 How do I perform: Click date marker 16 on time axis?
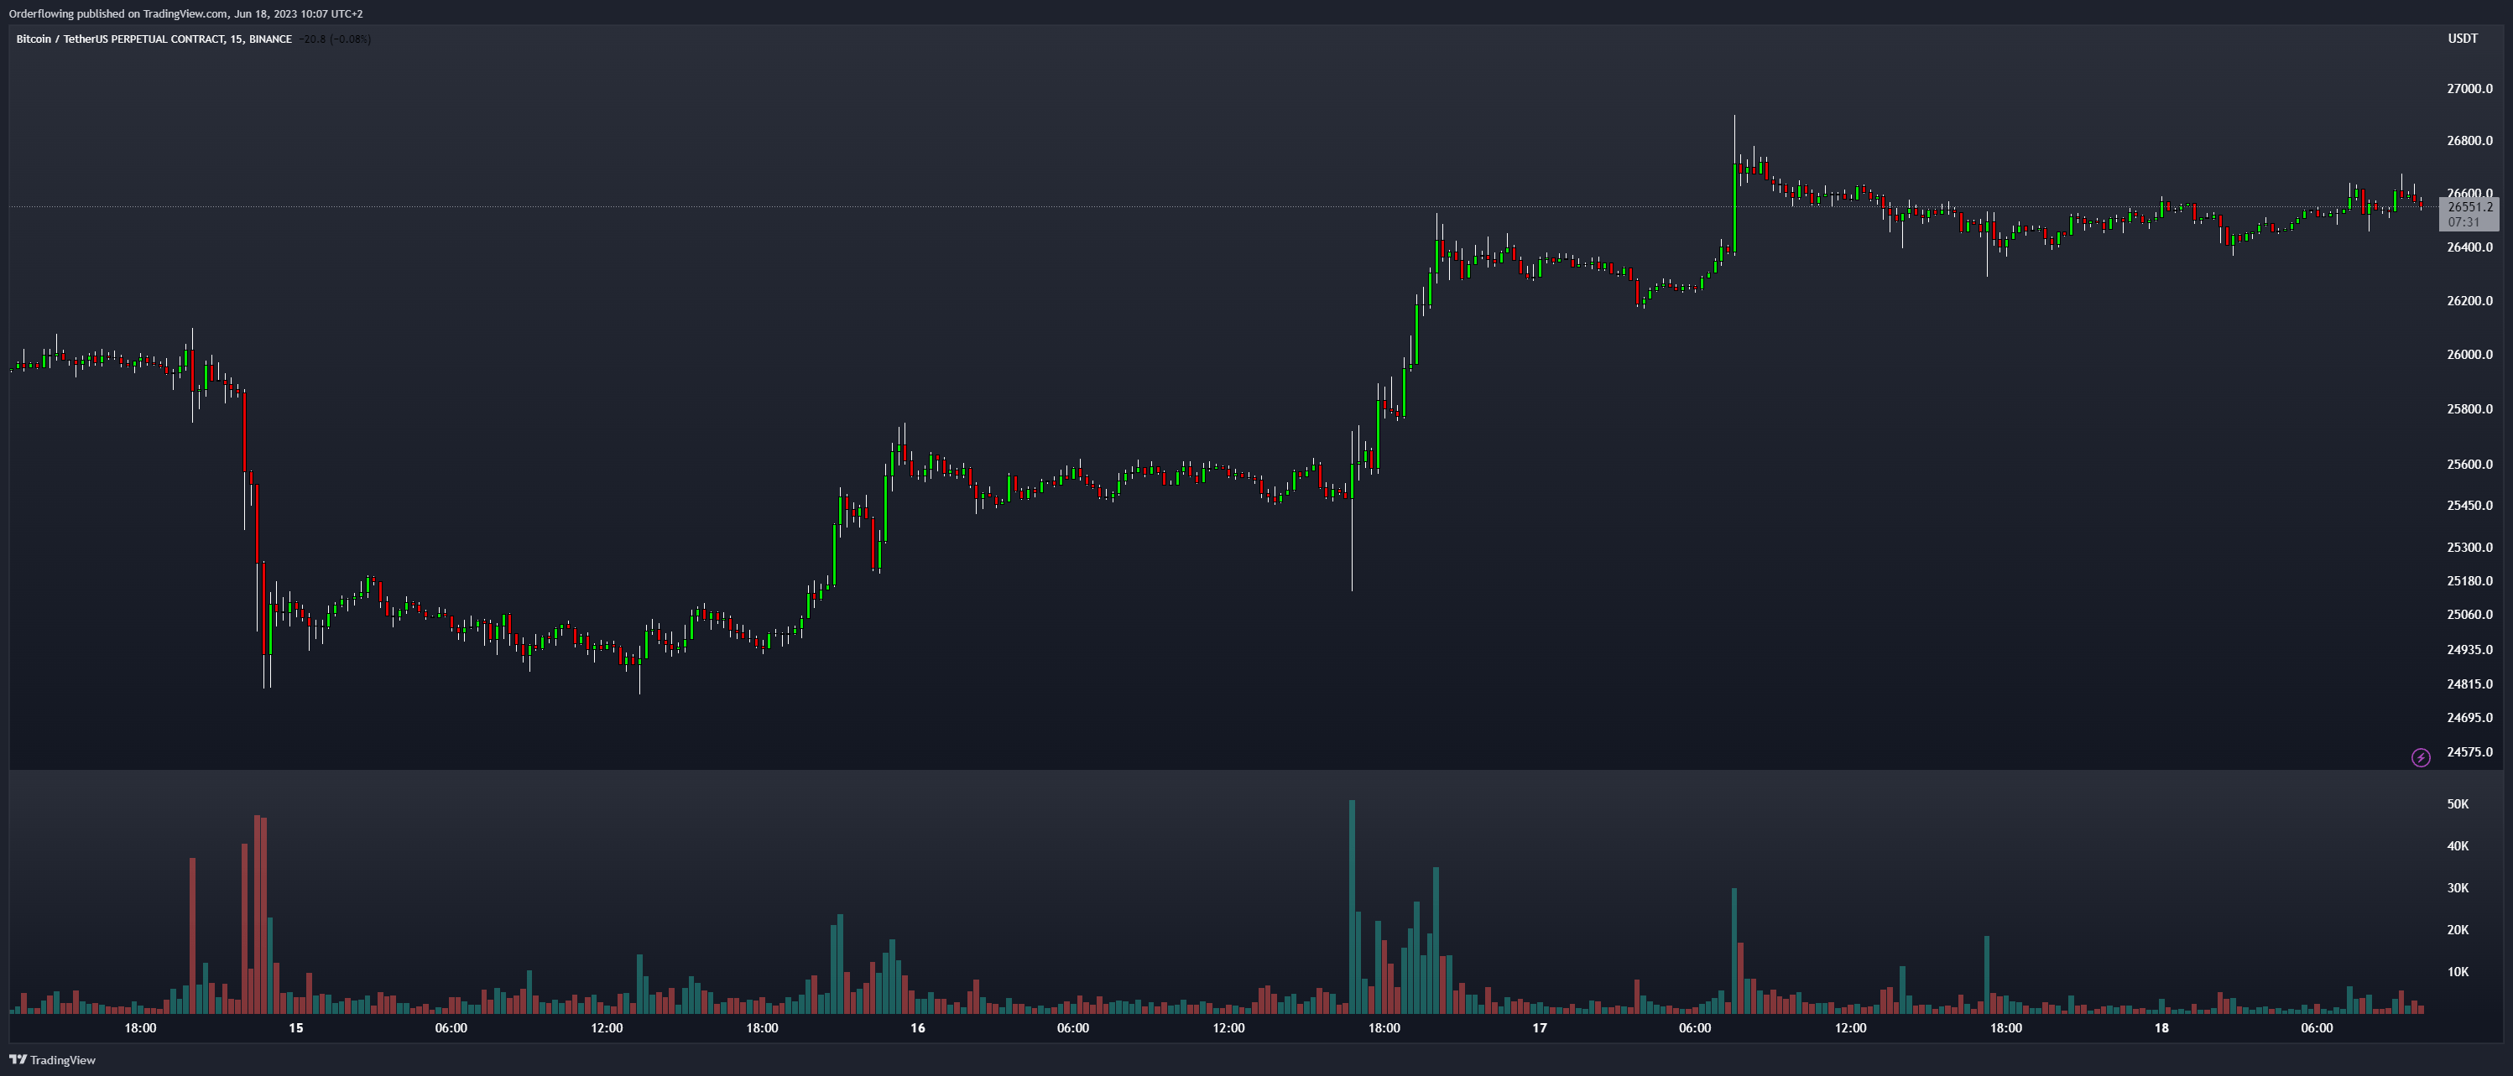click(917, 1028)
